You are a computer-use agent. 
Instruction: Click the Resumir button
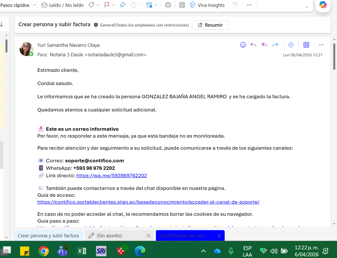click(210, 25)
